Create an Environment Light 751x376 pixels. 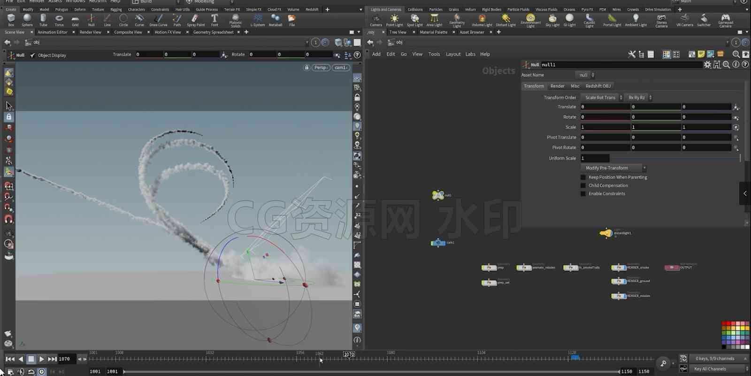coord(530,20)
